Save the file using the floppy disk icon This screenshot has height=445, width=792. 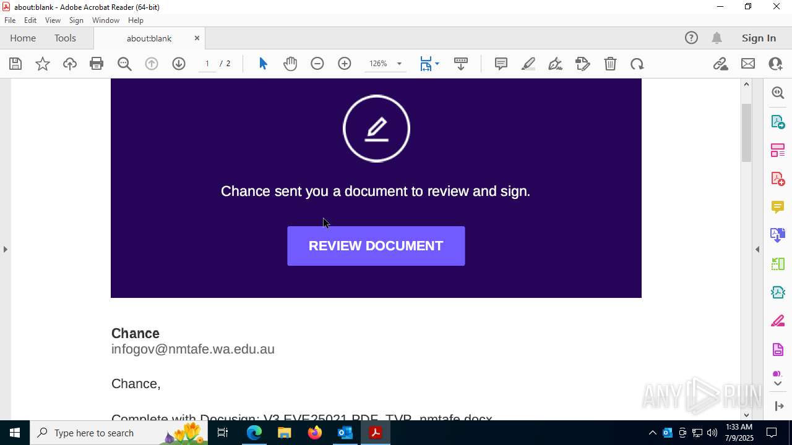point(15,64)
